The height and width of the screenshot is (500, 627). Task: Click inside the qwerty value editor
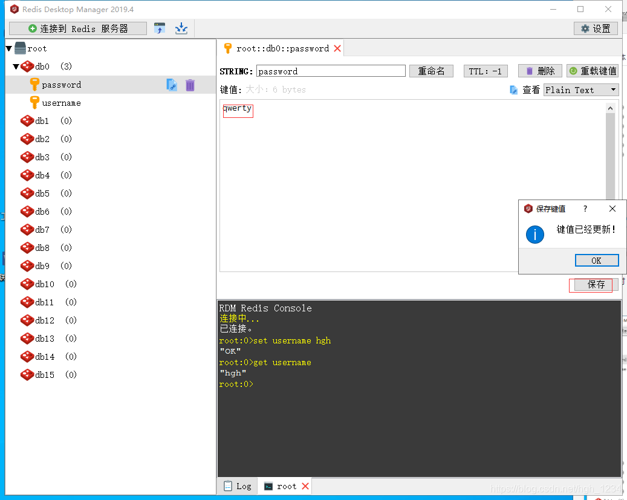[x=412, y=186]
